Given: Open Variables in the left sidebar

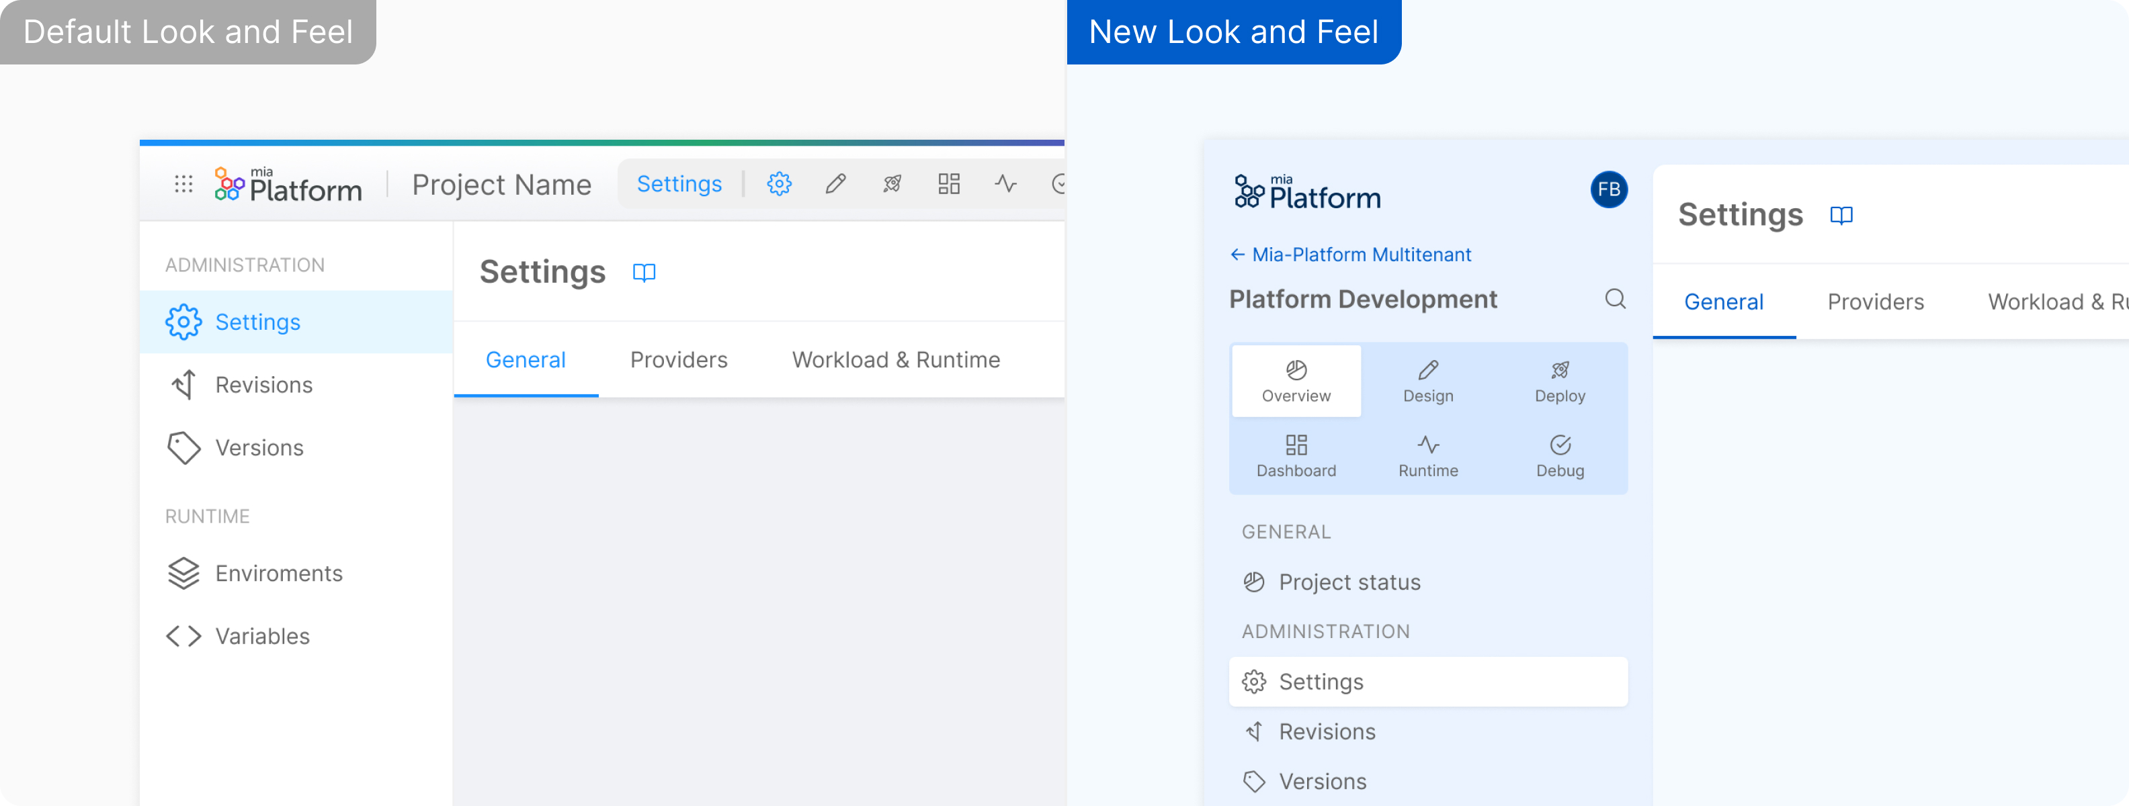Looking at the screenshot, I should 262,636.
